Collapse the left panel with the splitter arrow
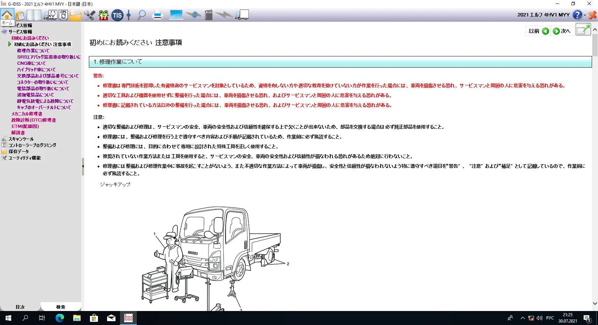The width and height of the screenshot is (598, 325). pos(83,166)
